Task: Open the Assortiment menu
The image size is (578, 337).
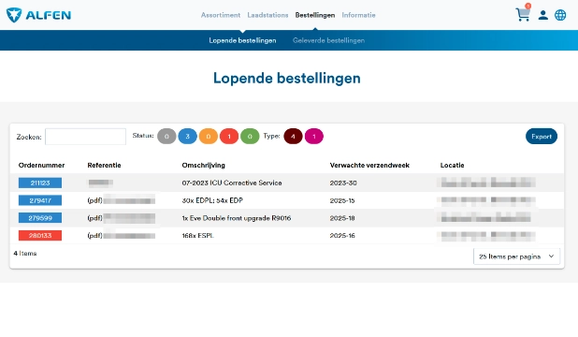Action: [x=221, y=15]
